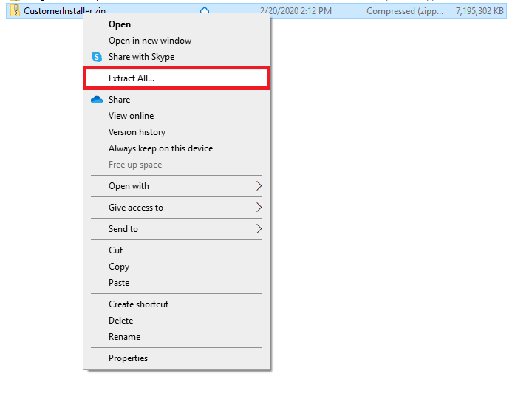Open Version history from the menu
Screen dimensions: 512x407
pyautogui.click(x=137, y=132)
